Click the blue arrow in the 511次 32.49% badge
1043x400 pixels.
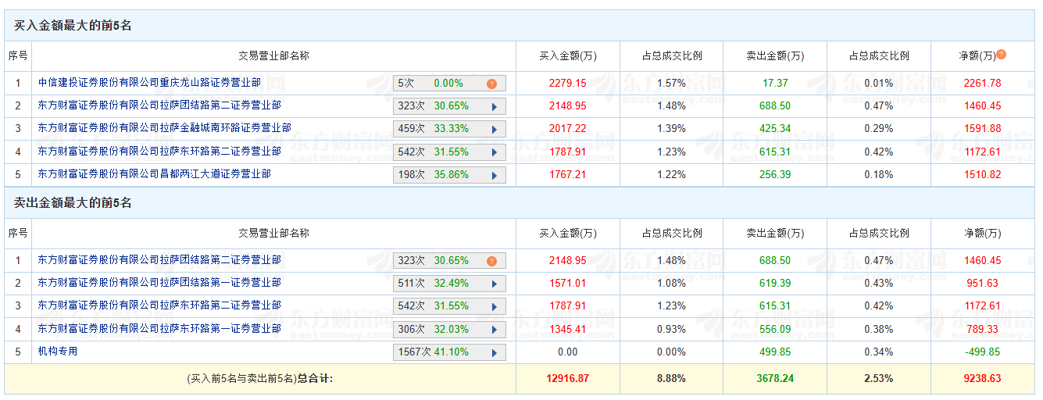pos(494,284)
